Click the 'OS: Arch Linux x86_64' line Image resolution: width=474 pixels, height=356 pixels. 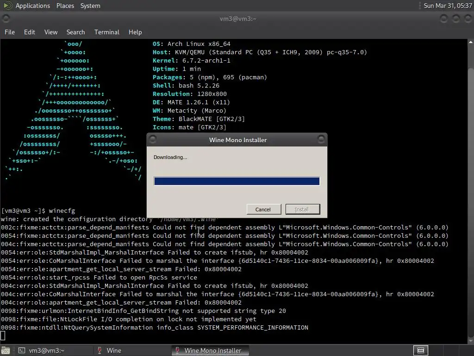(191, 44)
